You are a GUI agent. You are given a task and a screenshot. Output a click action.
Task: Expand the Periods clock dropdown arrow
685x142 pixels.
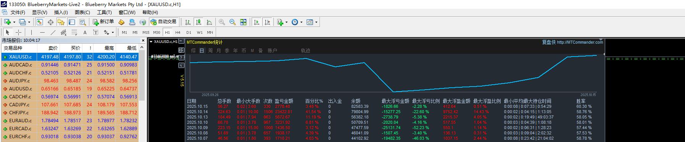click(301, 22)
